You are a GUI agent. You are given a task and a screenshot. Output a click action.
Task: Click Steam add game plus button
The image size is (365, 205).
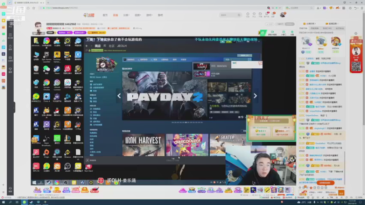pyautogui.click(x=87, y=160)
